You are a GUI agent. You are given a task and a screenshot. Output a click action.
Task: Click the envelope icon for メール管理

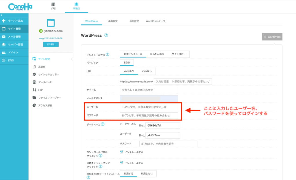pos(3,37)
